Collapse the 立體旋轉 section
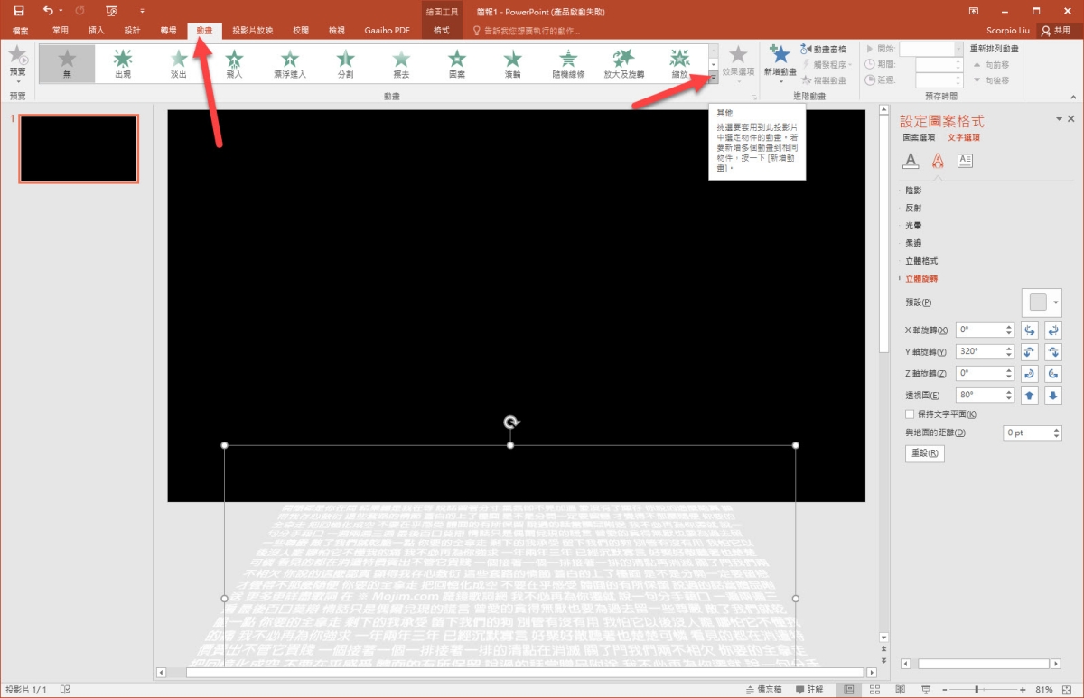 coord(920,278)
